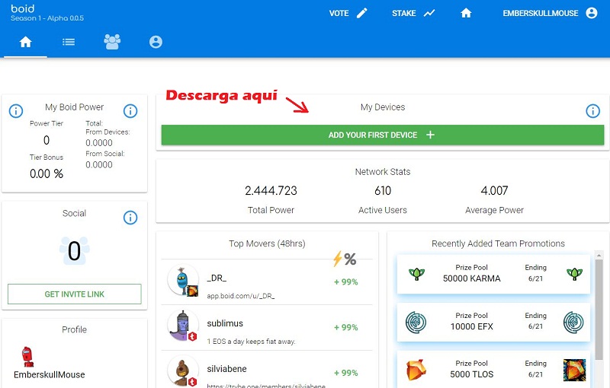The image size is (610, 388).
Task: Show Social panel info icon
Action: coord(130,218)
